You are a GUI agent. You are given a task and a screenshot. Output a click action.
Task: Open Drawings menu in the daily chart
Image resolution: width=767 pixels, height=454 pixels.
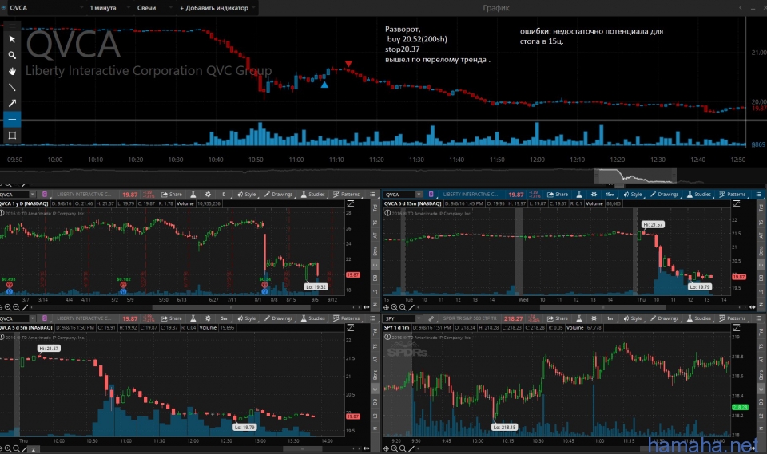pos(278,195)
